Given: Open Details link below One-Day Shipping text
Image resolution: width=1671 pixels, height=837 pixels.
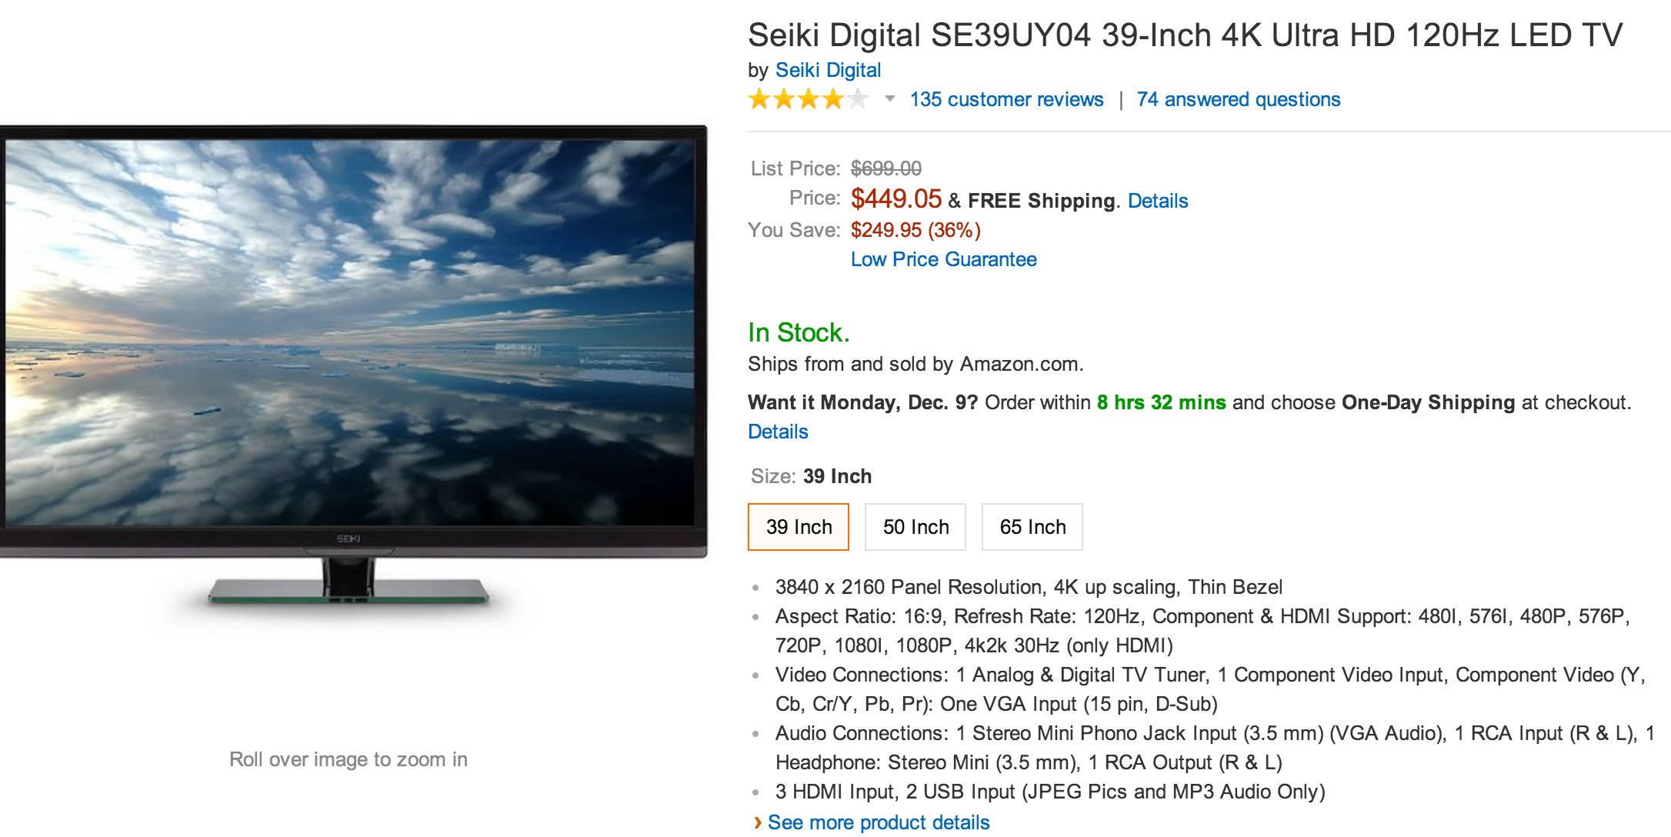Looking at the screenshot, I should click(x=778, y=432).
